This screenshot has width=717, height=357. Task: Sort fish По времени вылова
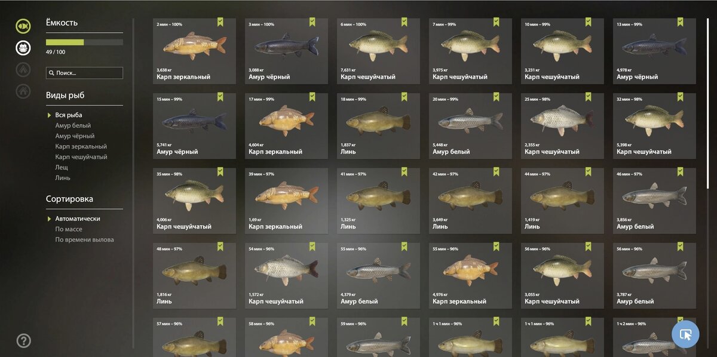tap(84, 239)
